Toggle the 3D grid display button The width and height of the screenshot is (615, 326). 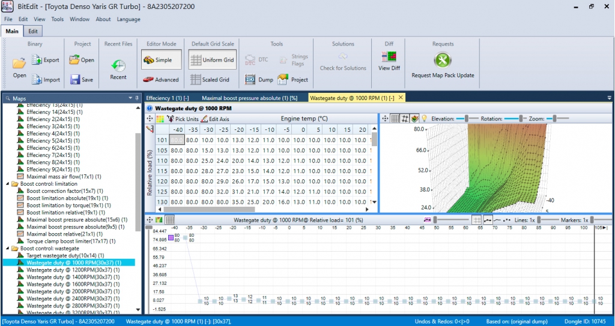(395, 118)
